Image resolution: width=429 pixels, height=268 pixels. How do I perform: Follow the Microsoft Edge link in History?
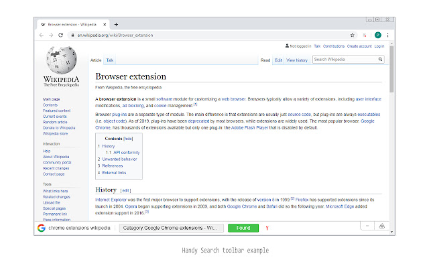(x=340, y=206)
